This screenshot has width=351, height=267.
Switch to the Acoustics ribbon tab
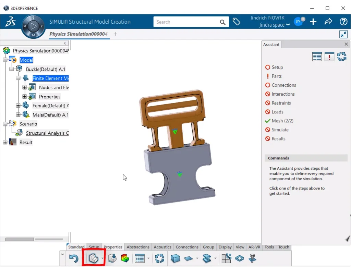point(162,247)
